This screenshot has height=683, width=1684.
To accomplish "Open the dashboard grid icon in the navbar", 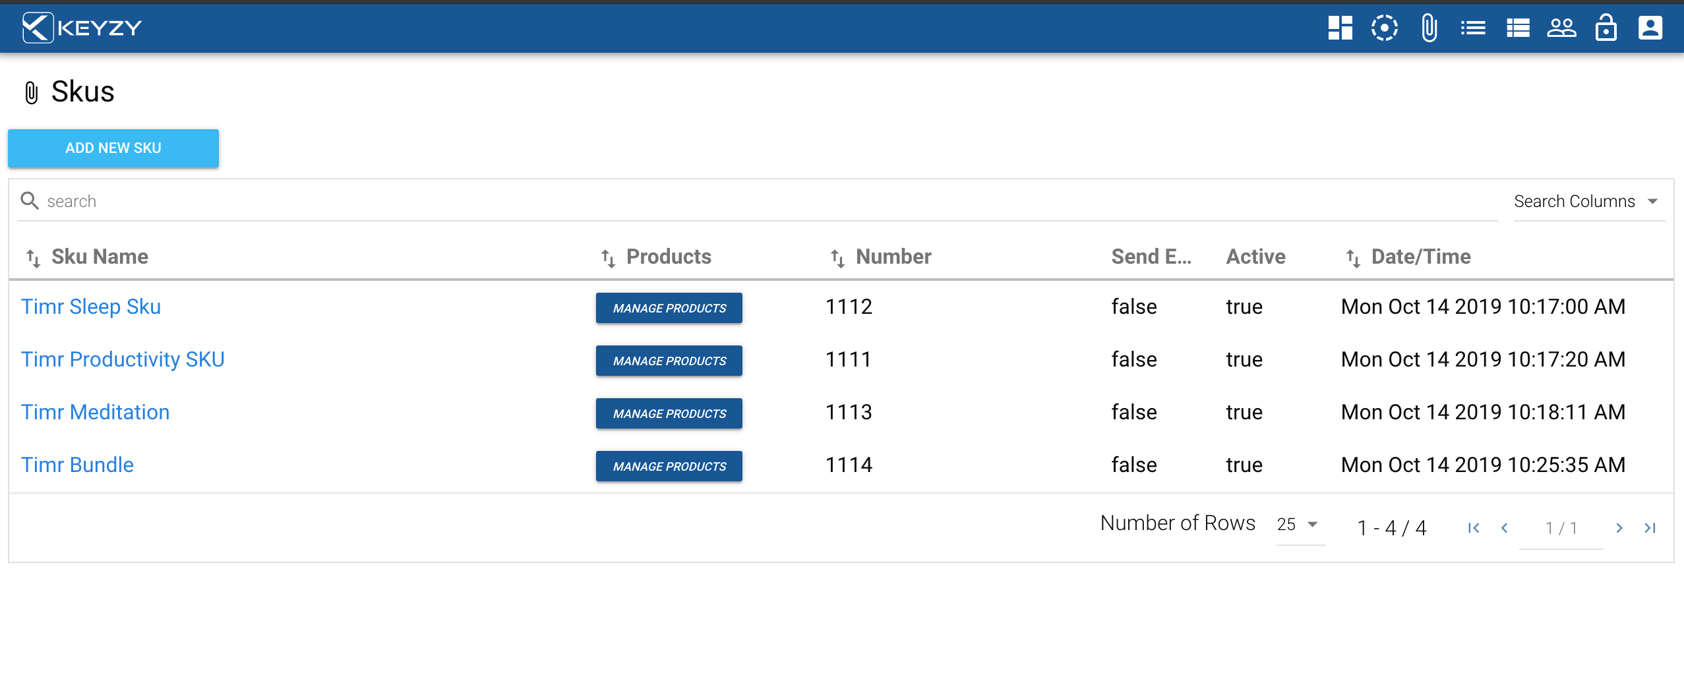I will [x=1341, y=28].
